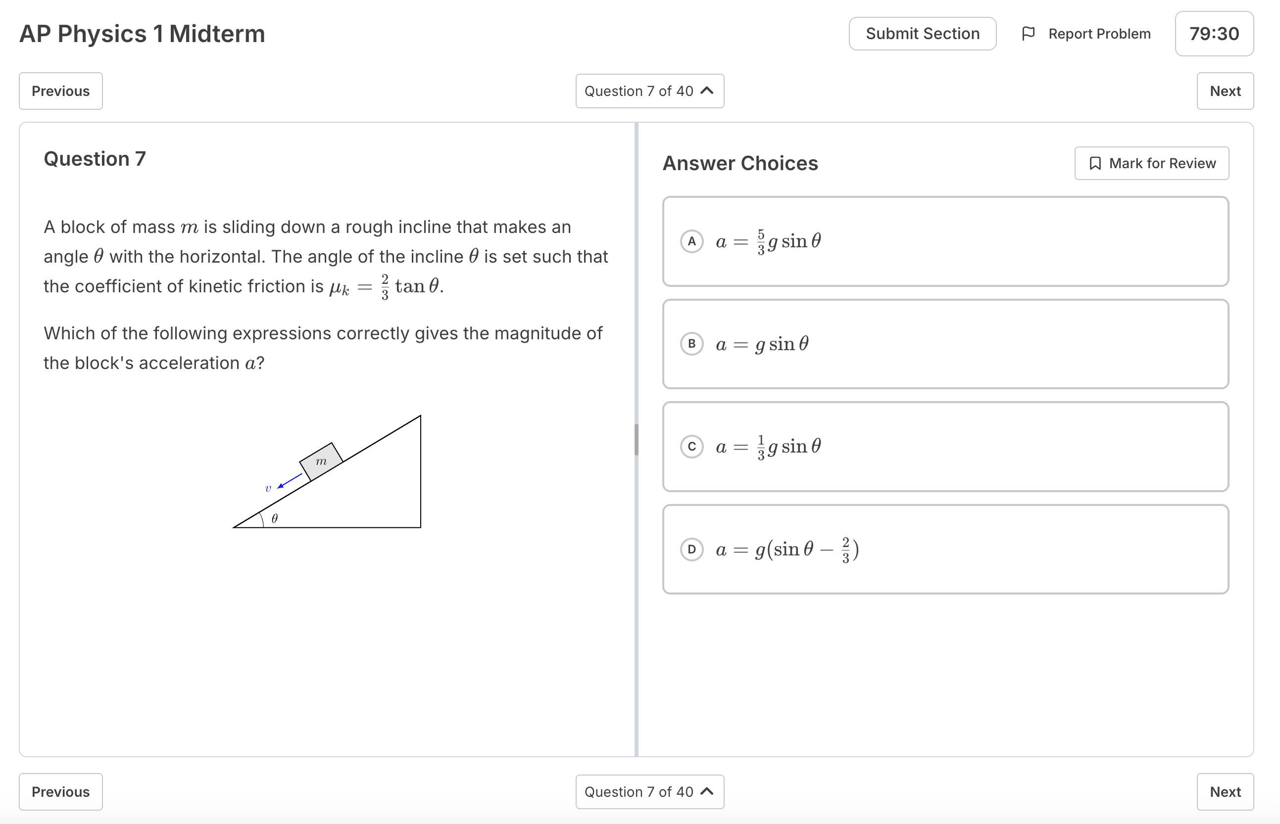Click Report Problem in the header
Viewport: 1280px width, 824px height.
click(1098, 33)
